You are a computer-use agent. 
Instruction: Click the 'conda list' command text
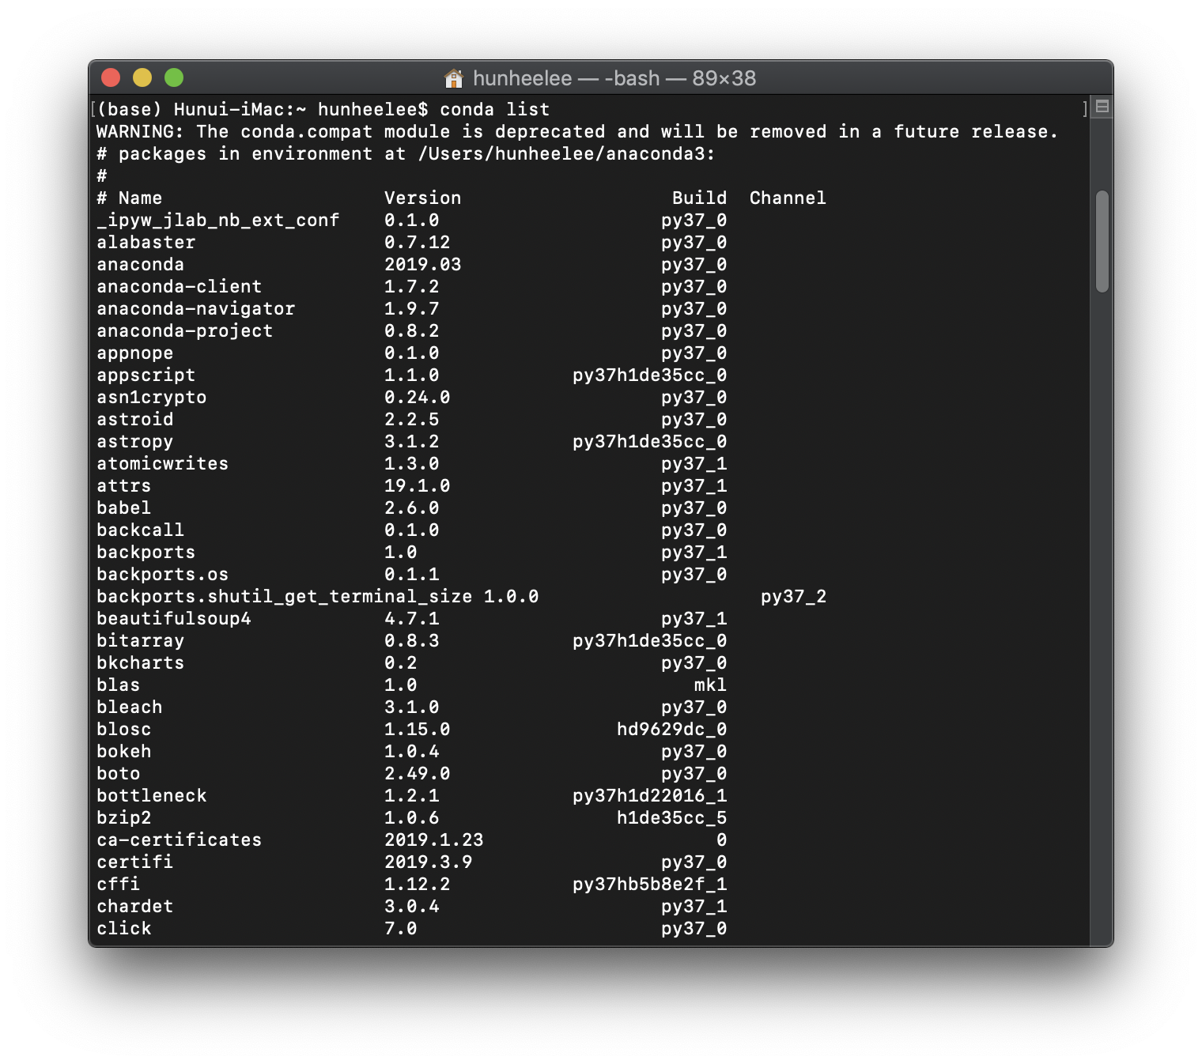point(494,109)
